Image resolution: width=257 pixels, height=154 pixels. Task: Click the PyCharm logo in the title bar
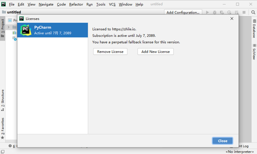click(3, 4)
